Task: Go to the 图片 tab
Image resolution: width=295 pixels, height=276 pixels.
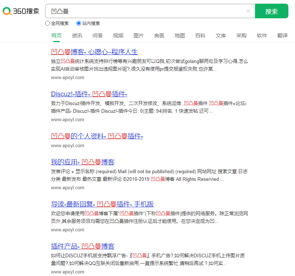Action: pos(139,36)
